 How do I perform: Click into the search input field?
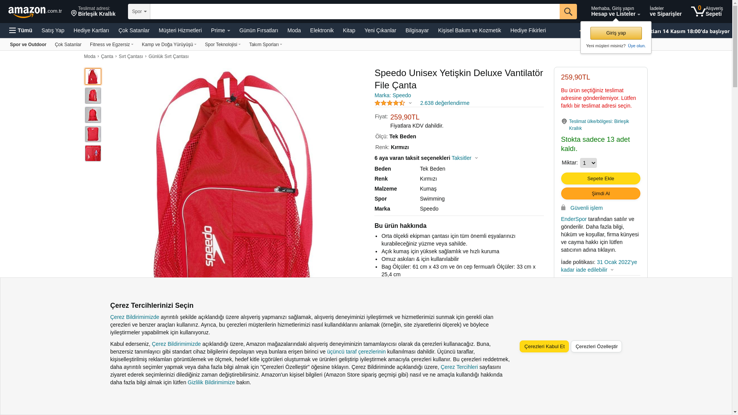coord(355,12)
